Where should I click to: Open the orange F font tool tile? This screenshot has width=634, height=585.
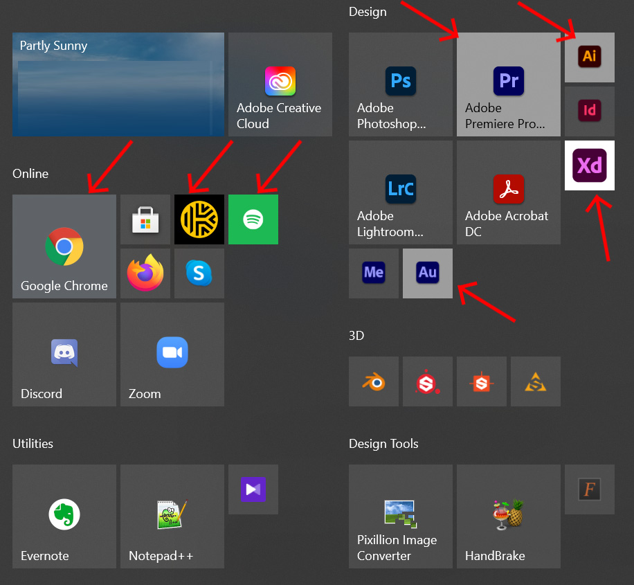tap(590, 489)
